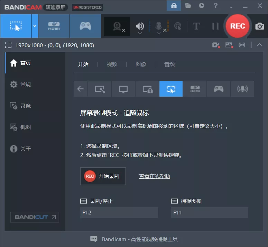Choose audio-only recording mode icon
This screenshot has width=268, height=247.
click(242, 89)
